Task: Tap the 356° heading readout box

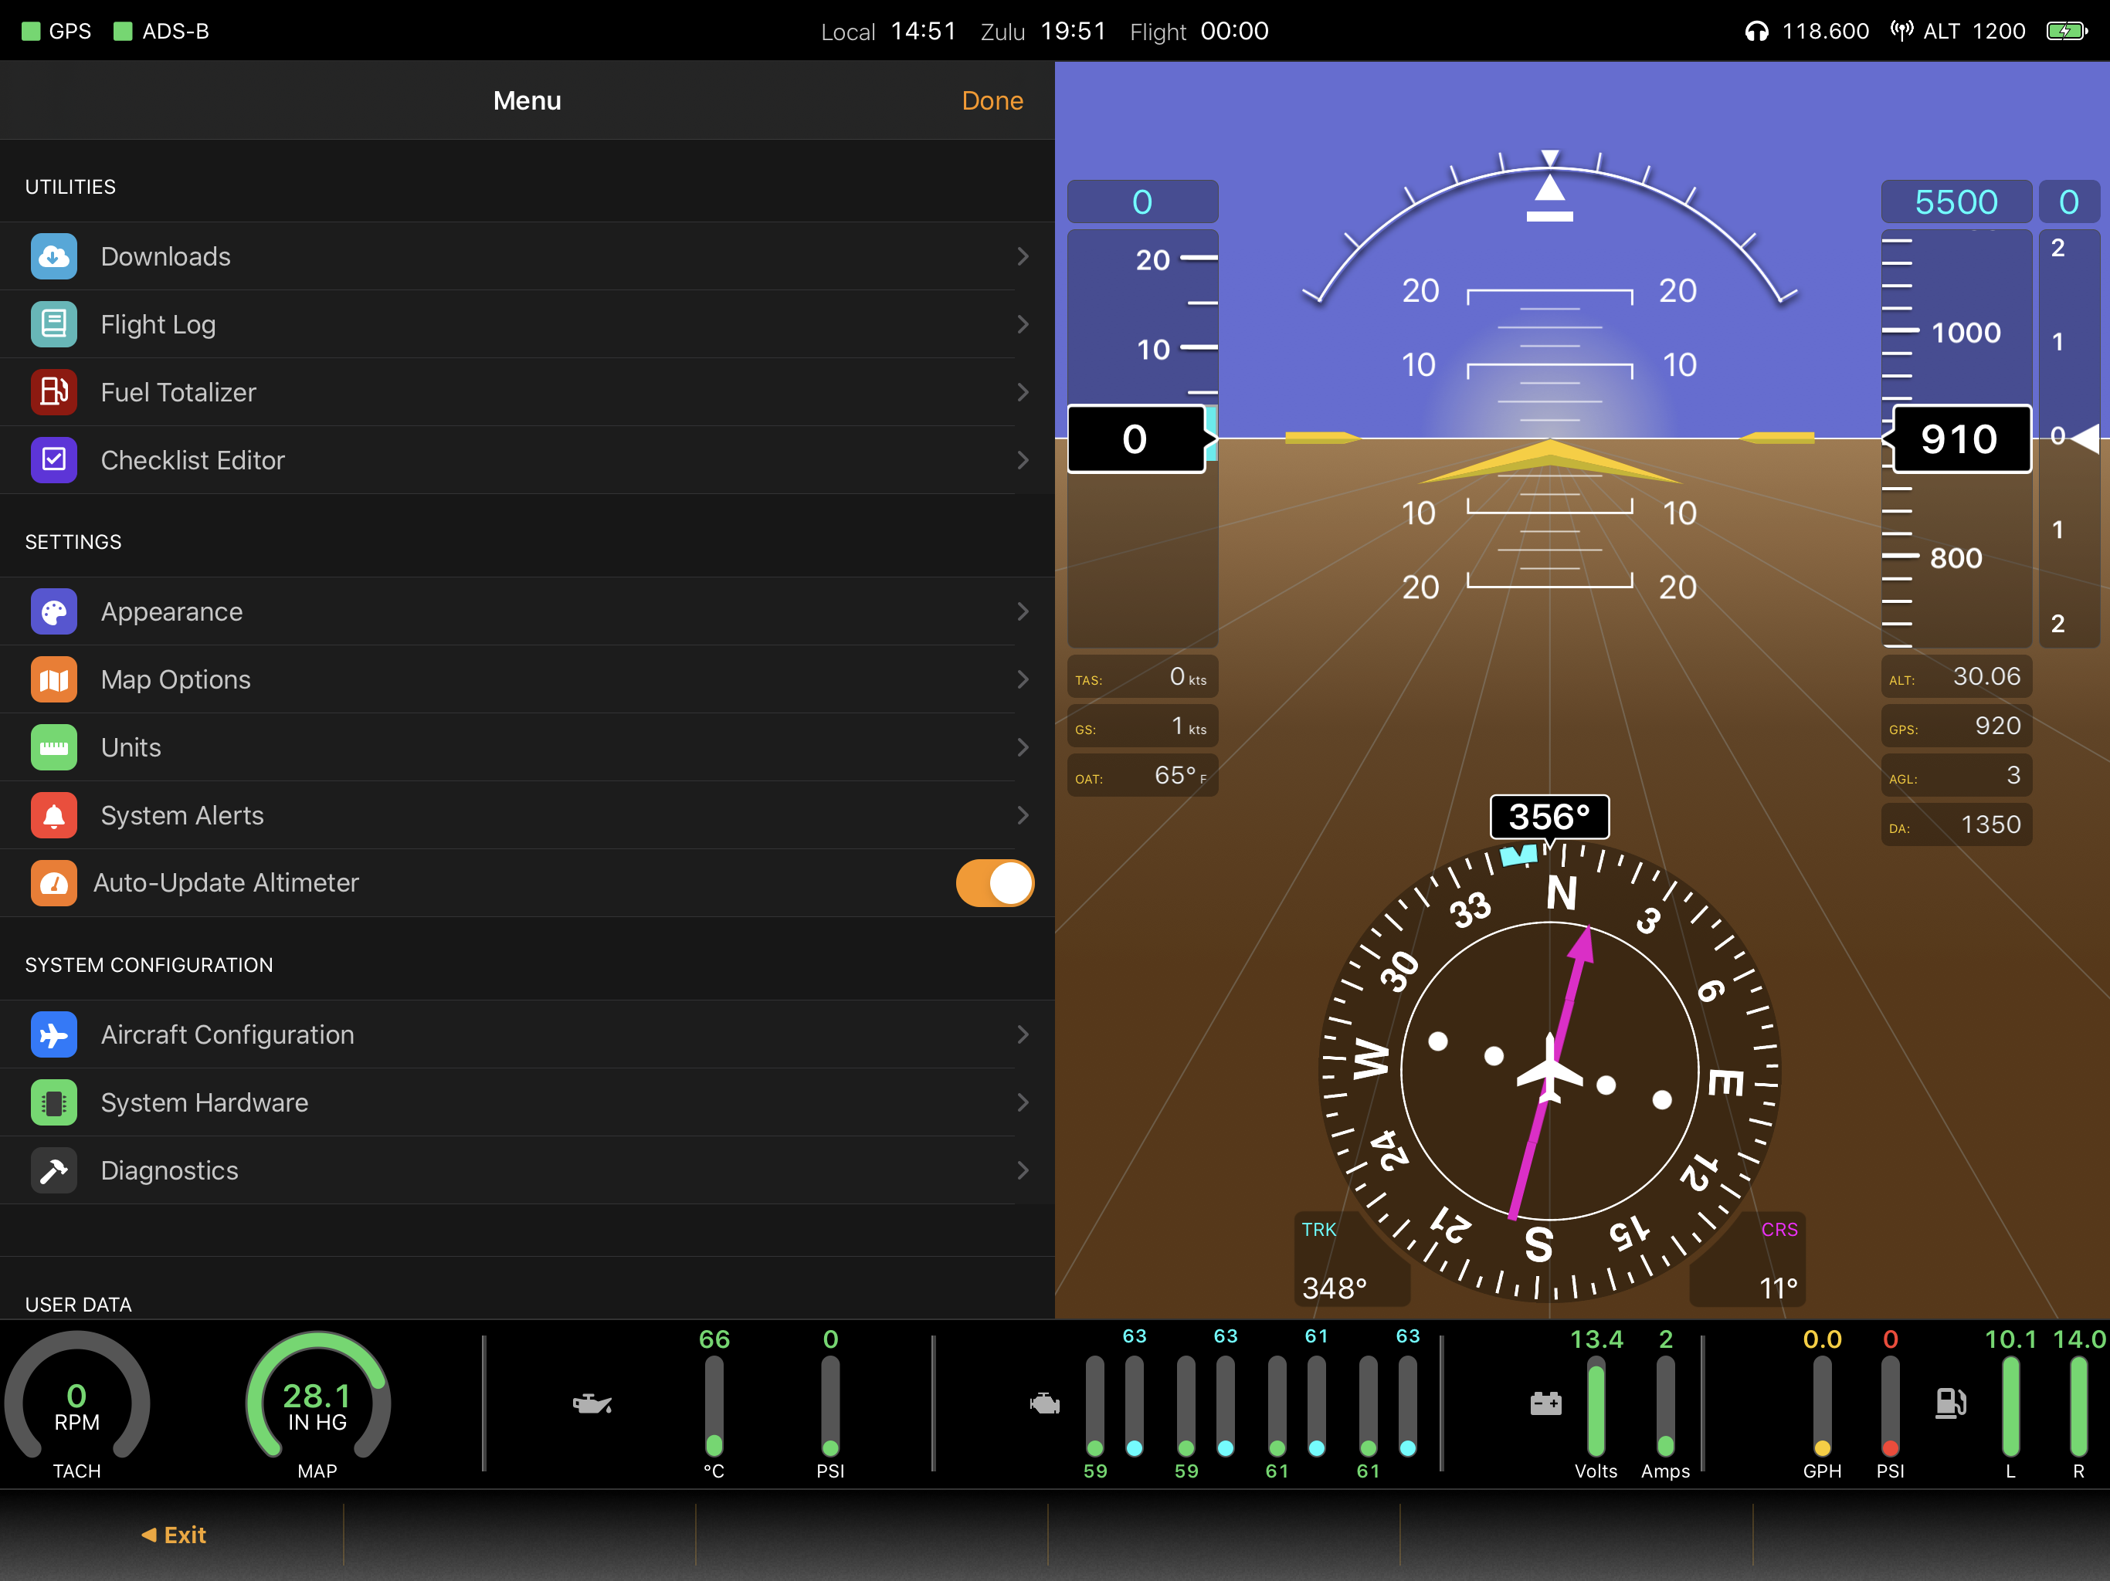Action: (1549, 818)
